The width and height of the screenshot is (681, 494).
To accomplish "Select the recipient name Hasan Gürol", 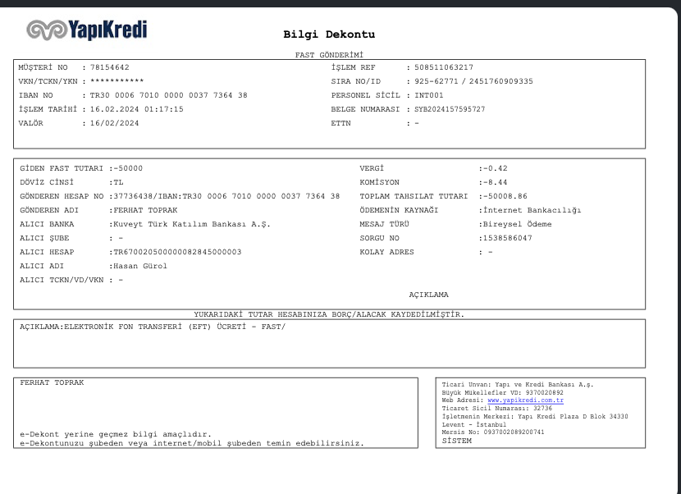I will click(139, 266).
